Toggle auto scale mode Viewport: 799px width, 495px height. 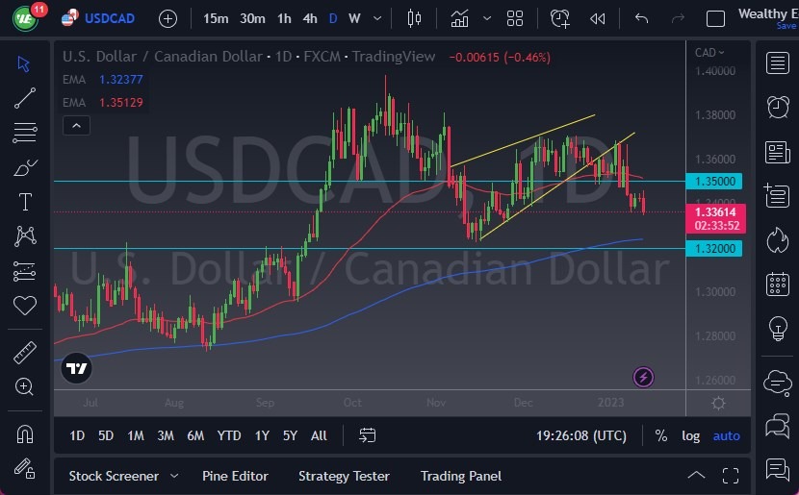(726, 435)
